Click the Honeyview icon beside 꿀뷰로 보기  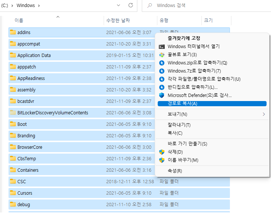pyautogui.click(x=161, y=55)
